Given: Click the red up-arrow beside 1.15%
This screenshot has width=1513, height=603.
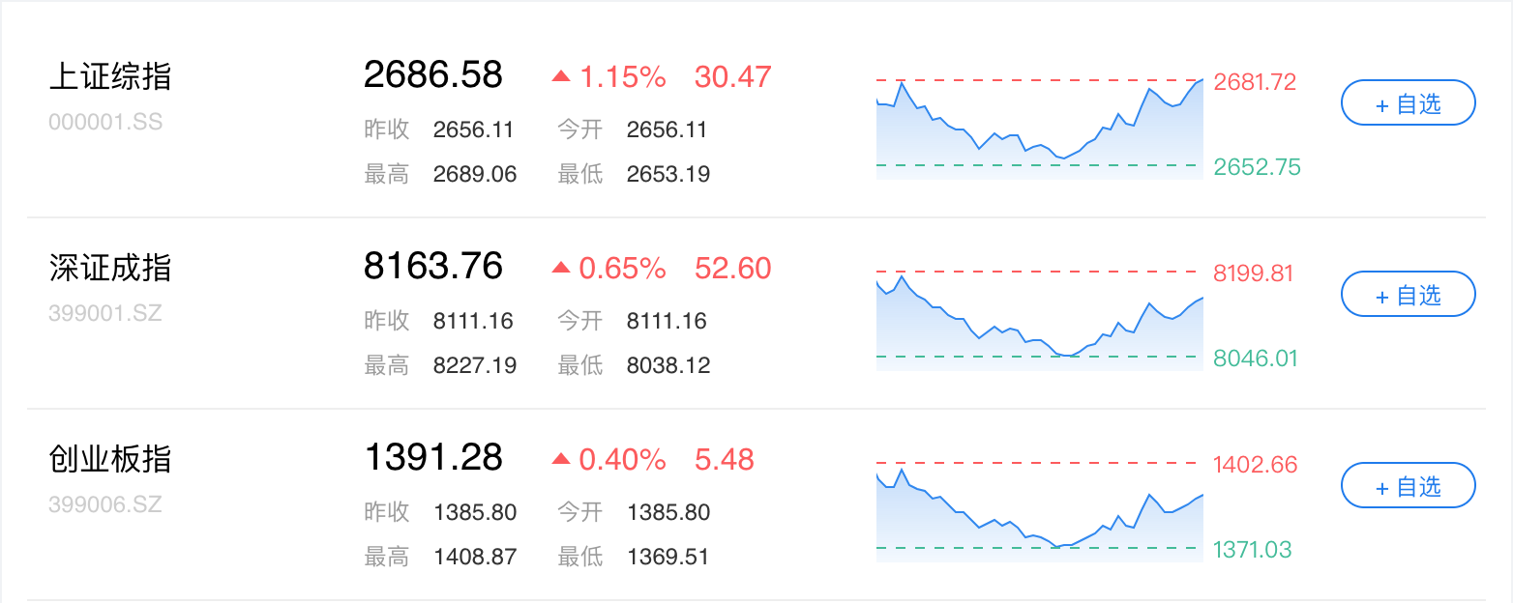Looking at the screenshot, I should tap(561, 76).
